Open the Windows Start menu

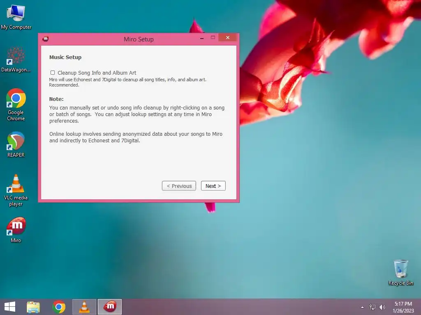pos(10,307)
